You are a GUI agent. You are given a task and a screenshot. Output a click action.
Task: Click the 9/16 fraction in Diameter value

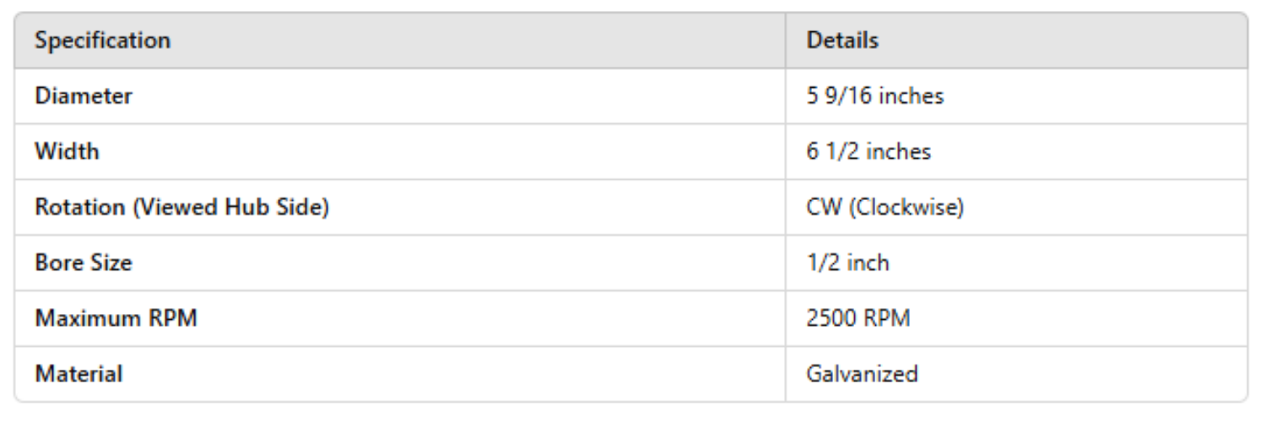[x=844, y=96]
